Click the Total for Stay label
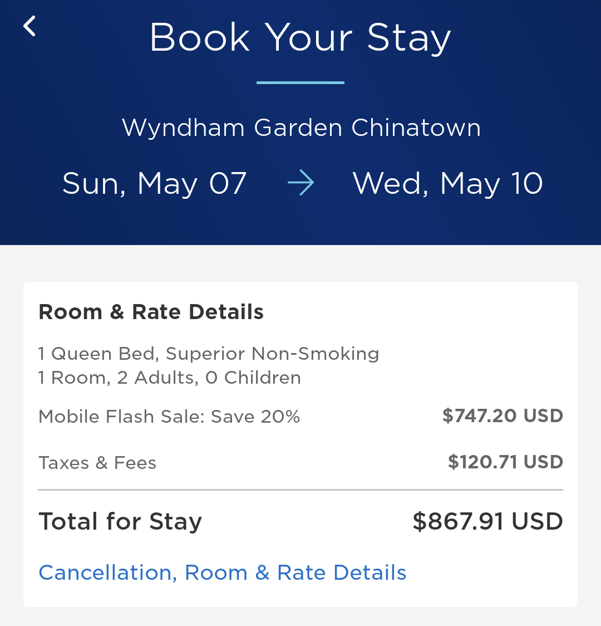Viewport: 601px width, 626px height. (120, 521)
